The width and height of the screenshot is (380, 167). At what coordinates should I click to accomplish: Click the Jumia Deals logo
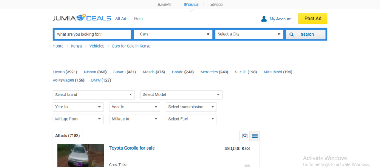(x=82, y=18)
